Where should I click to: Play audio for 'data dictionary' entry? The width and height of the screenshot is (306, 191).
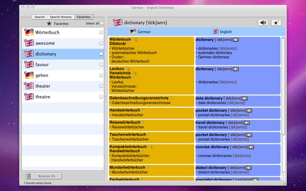pos(245,98)
